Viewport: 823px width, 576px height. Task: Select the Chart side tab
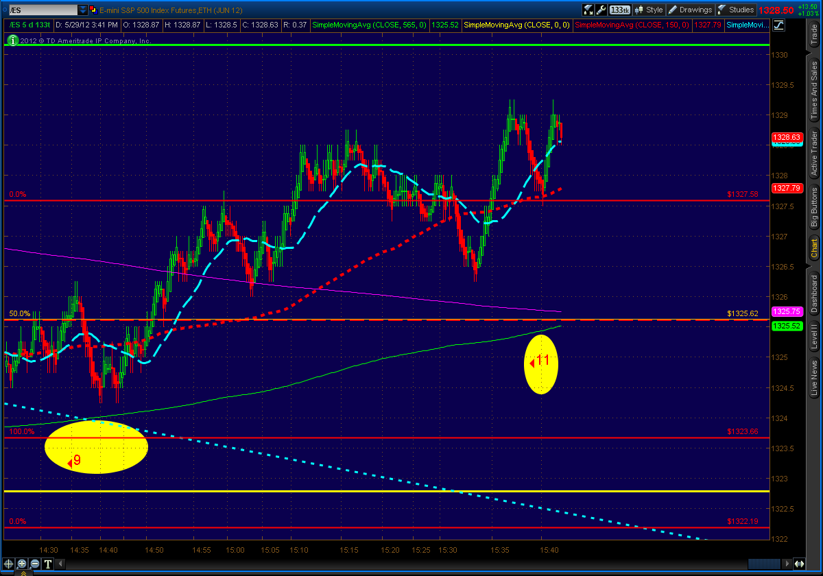pyautogui.click(x=815, y=248)
